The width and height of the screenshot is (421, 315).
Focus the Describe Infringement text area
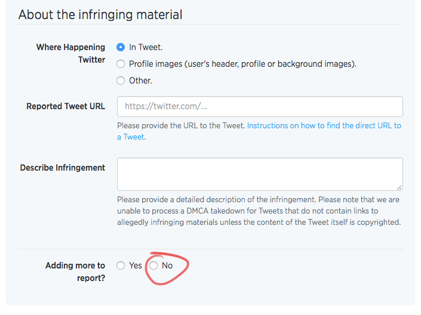[260, 174]
